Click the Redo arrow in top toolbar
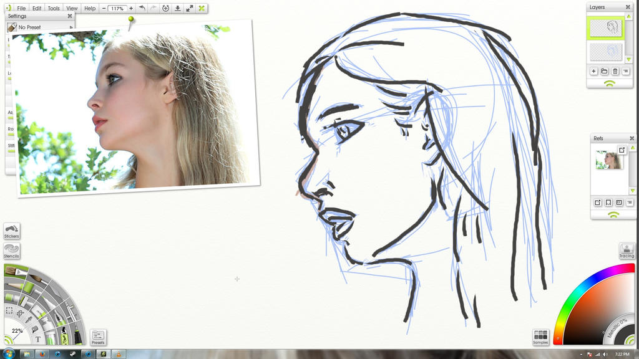Image resolution: width=639 pixels, height=359 pixels. click(x=154, y=8)
